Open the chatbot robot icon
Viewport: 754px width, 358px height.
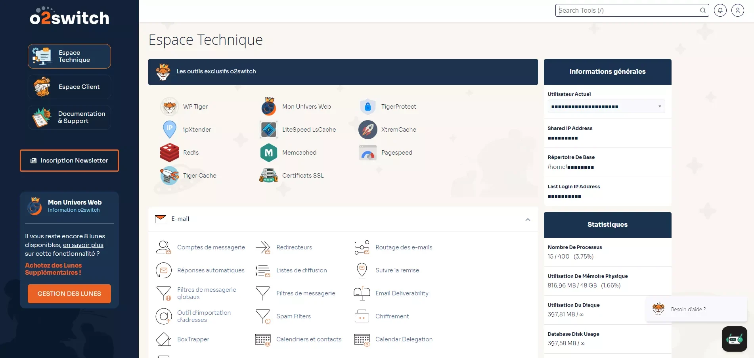(x=735, y=339)
